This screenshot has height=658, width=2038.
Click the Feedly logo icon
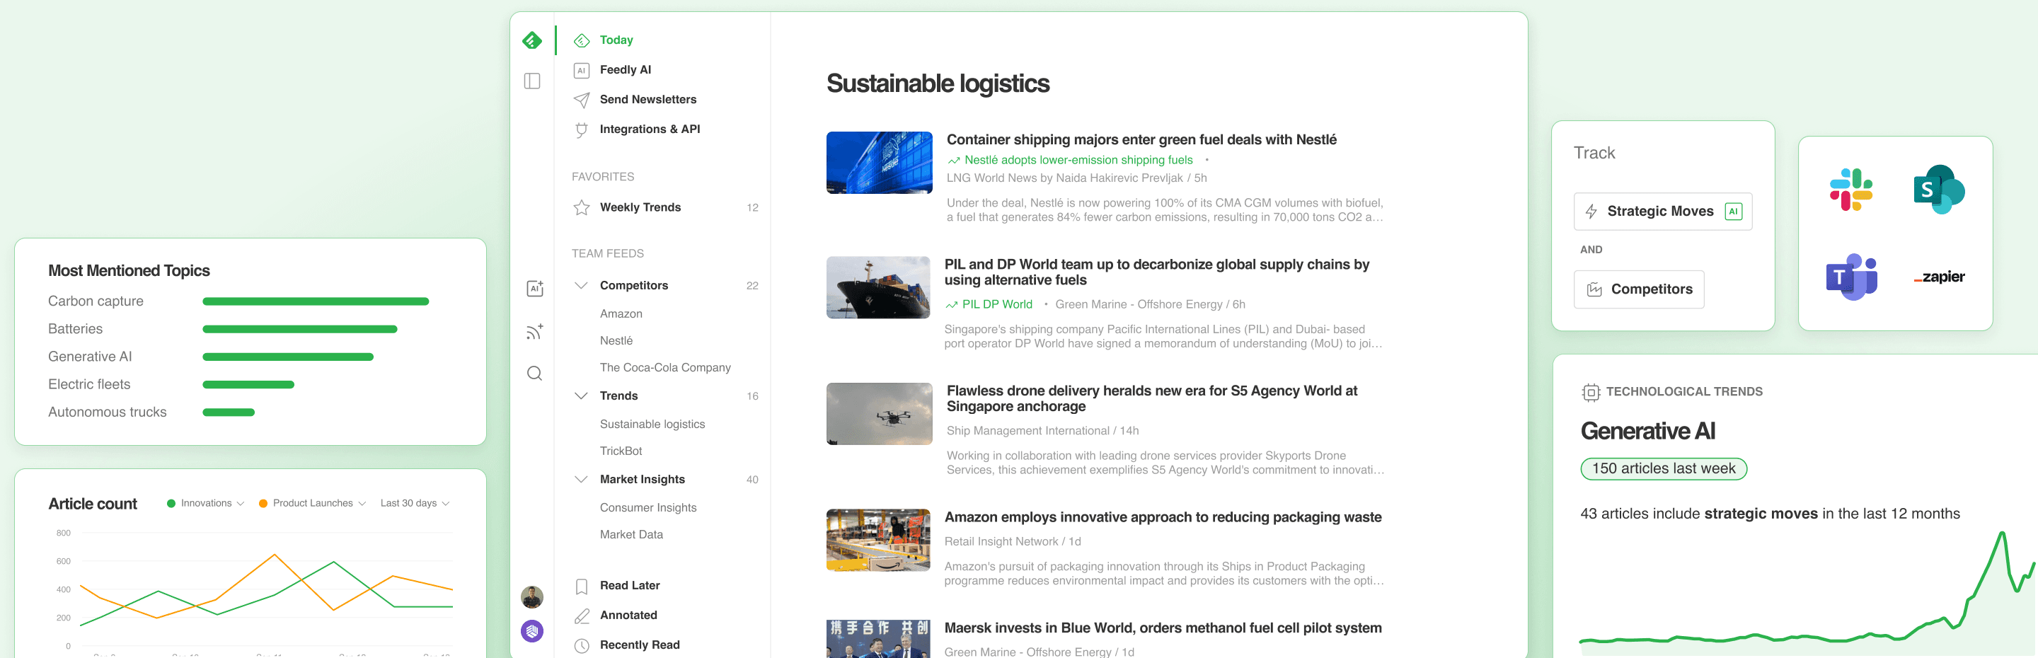click(532, 40)
